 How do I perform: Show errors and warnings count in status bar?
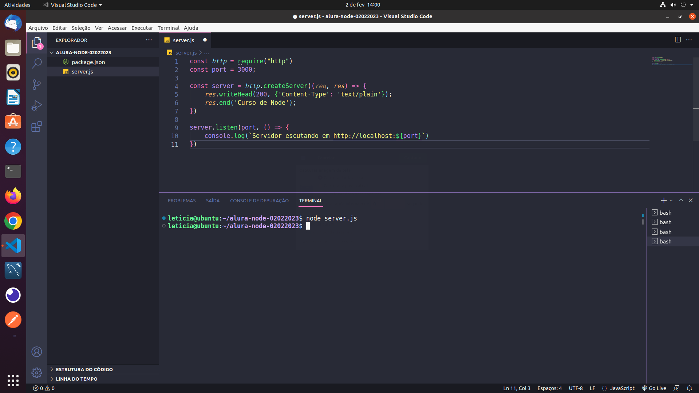44,388
